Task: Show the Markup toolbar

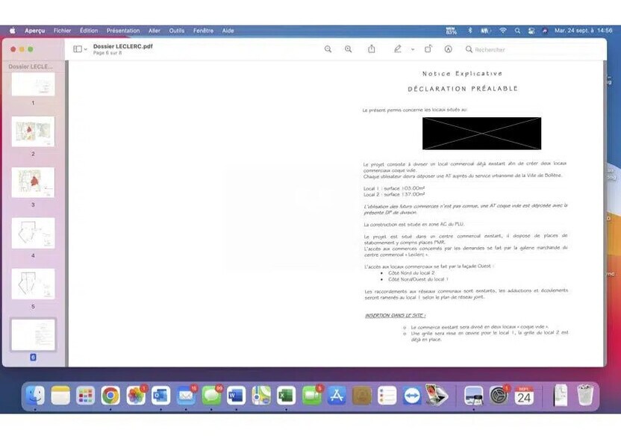Action: point(448,49)
